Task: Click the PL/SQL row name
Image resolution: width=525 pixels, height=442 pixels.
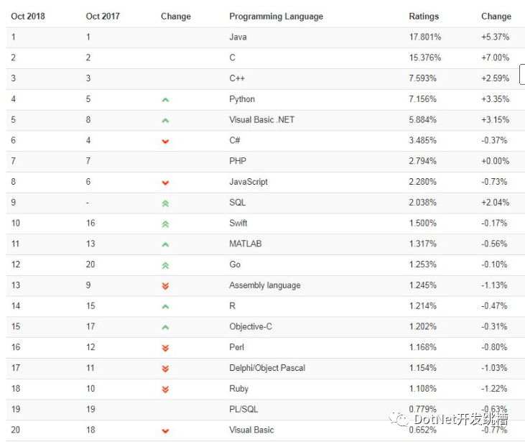Action: (243, 409)
